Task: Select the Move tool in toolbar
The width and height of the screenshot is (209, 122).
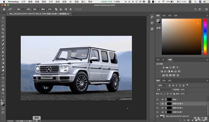Action: tap(3, 18)
